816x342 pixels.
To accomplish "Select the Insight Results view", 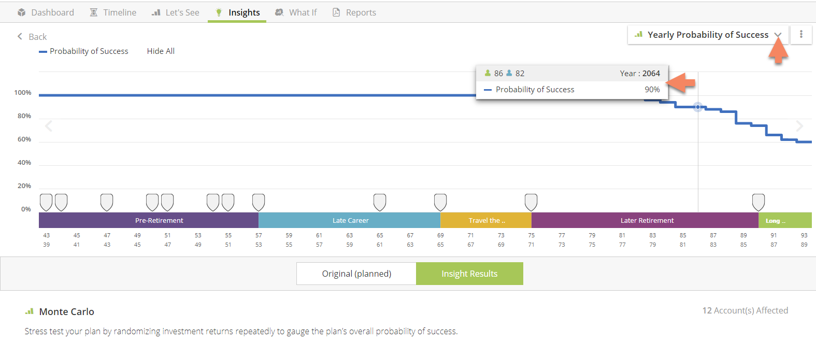I will 469,274.
